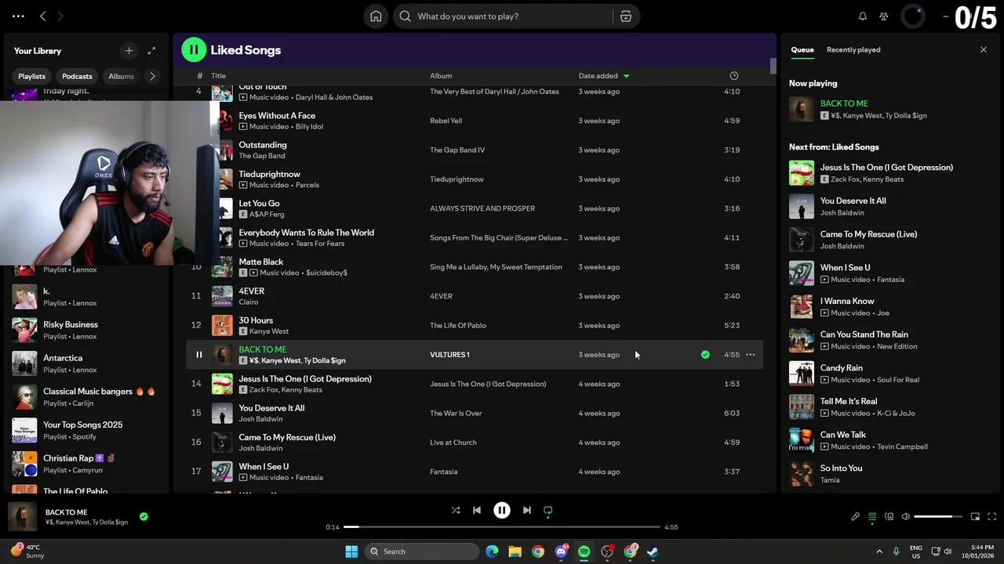Expand Your Library to full view
The height and width of the screenshot is (564, 1004).
tap(151, 50)
